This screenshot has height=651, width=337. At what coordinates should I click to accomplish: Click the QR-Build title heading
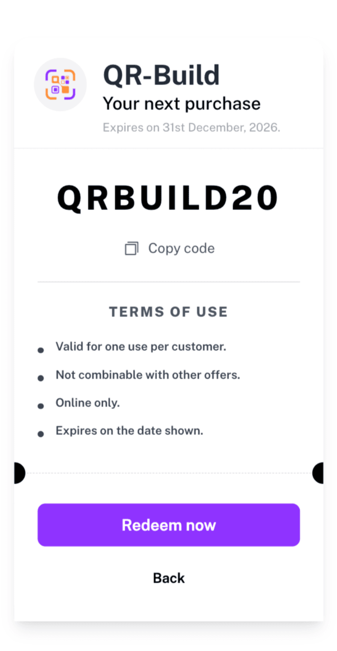coord(161,76)
